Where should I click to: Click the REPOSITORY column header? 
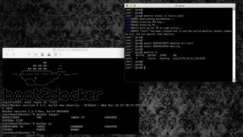(11, 118)
